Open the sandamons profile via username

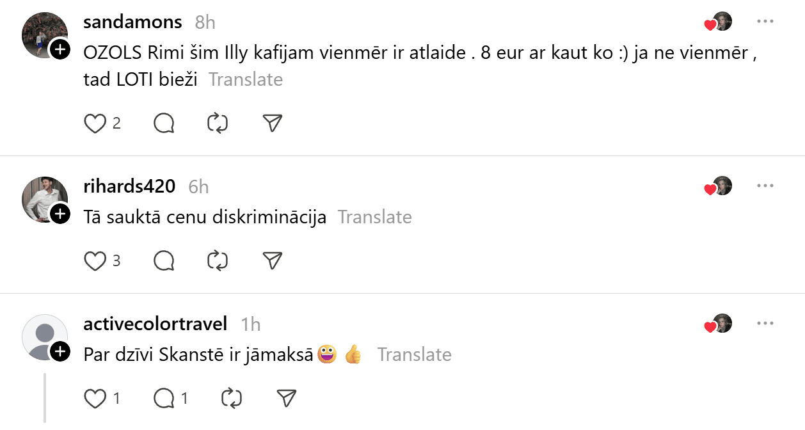pyautogui.click(x=132, y=22)
